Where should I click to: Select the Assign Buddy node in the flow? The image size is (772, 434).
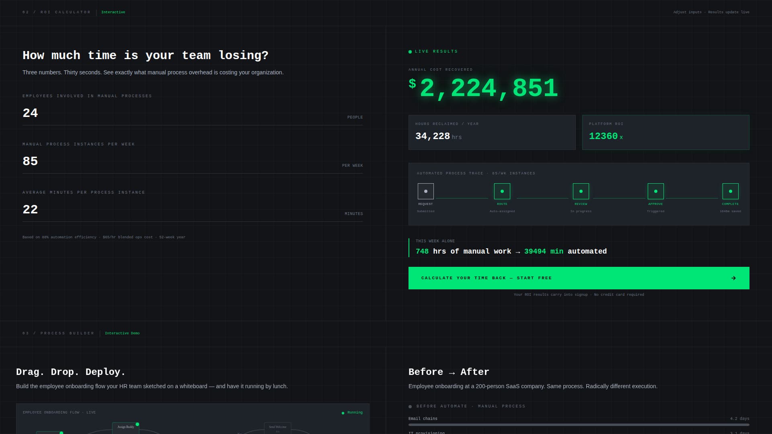click(125, 427)
